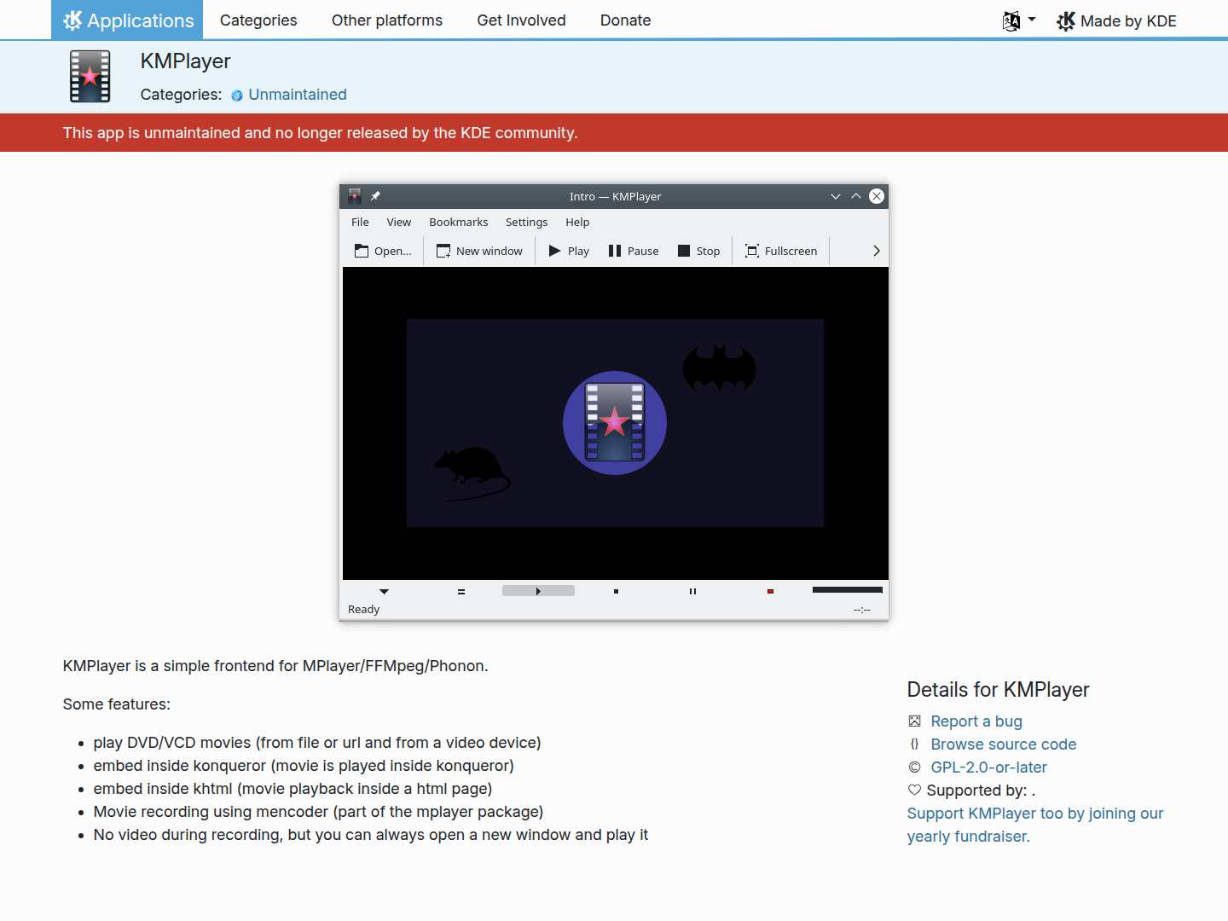The image size is (1228, 921).
Task: Click the bat silhouette in video
Action: pos(720,367)
